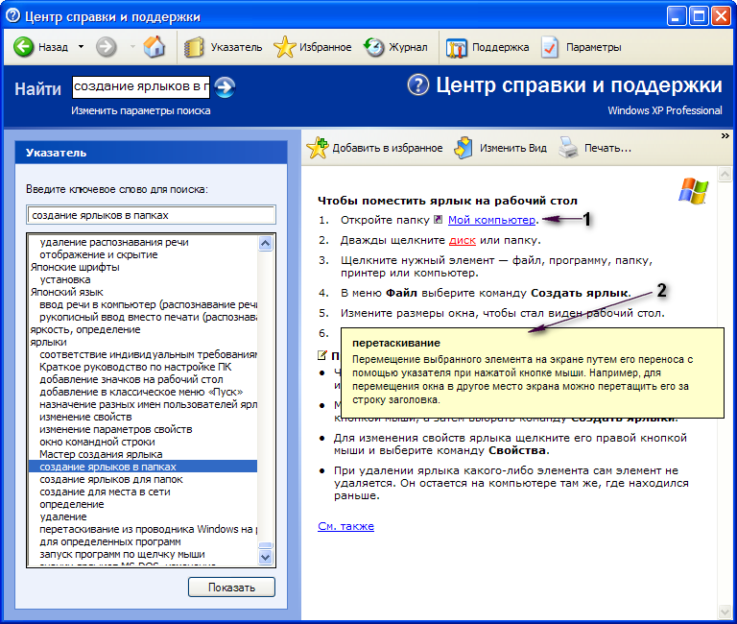
Task: Select index entry создание ярлыков для папок
Action: point(111,479)
